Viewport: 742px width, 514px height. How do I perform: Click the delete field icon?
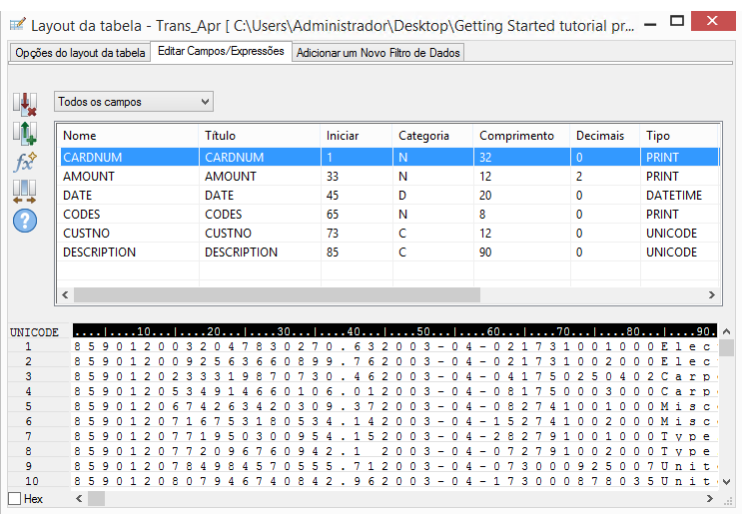(x=24, y=104)
